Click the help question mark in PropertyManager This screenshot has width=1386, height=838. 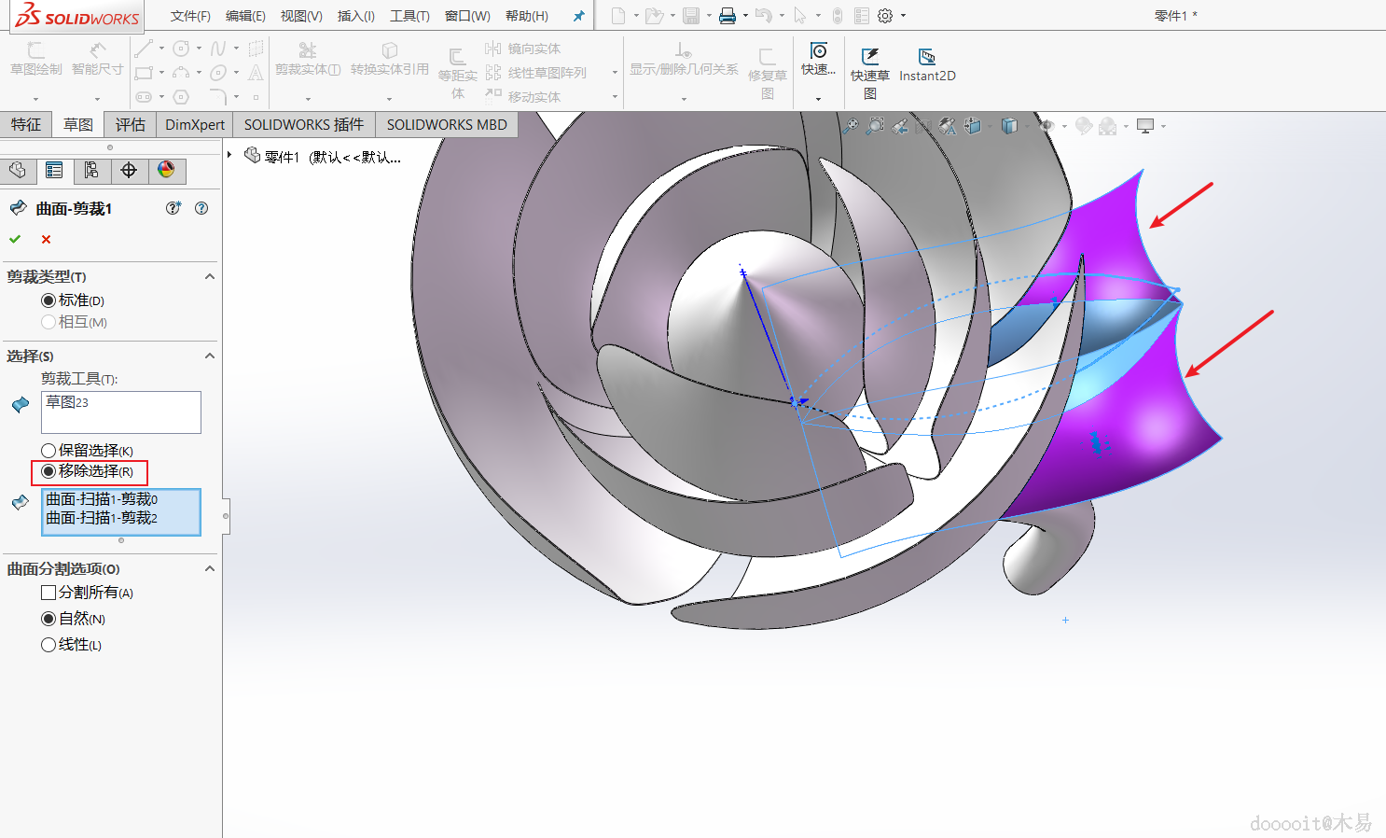tap(201, 208)
